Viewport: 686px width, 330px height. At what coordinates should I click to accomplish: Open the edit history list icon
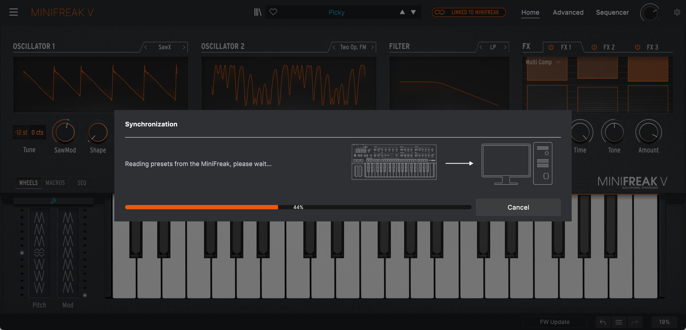pos(619,322)
